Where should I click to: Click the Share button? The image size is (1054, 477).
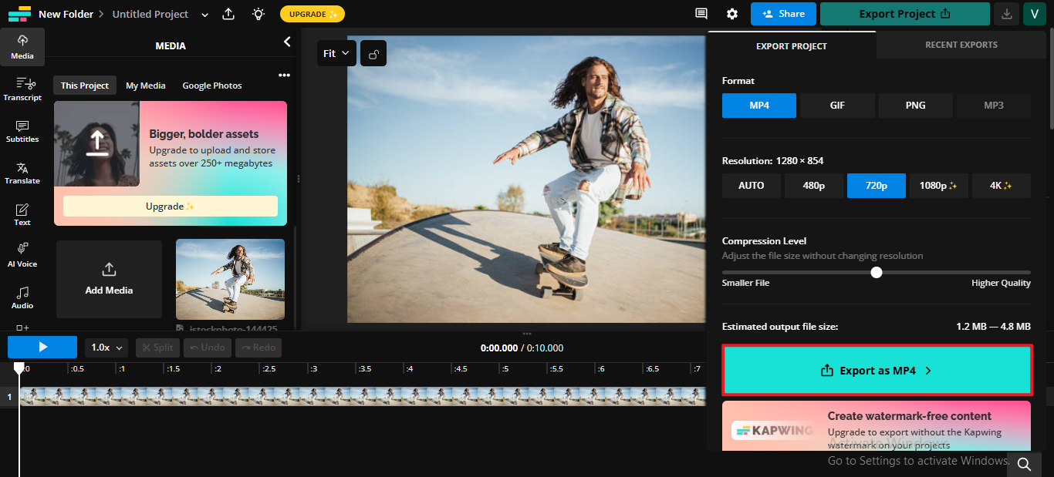point(783,14)
